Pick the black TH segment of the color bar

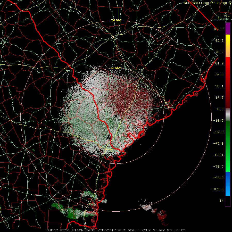coord(228,201)
